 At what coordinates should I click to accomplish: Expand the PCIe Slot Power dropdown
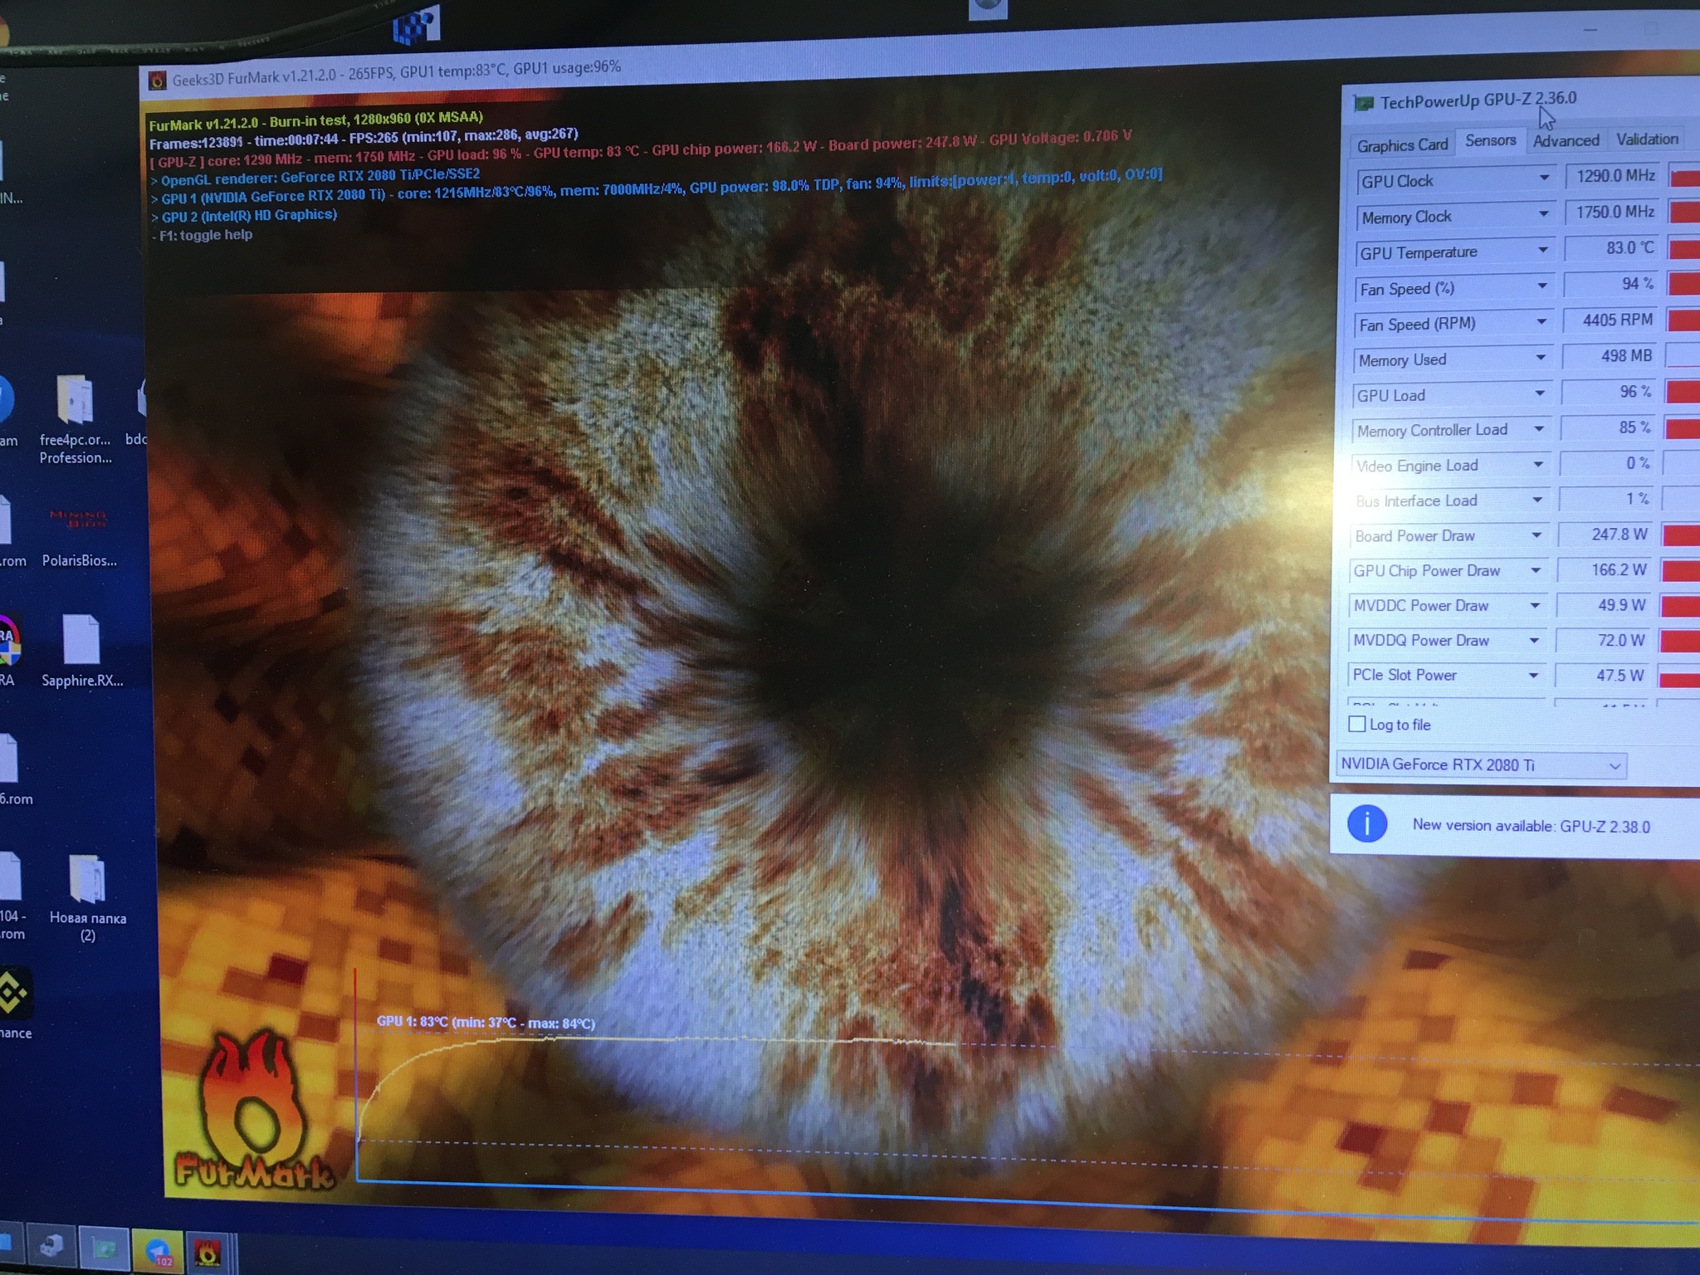[x=1532, y=675]
